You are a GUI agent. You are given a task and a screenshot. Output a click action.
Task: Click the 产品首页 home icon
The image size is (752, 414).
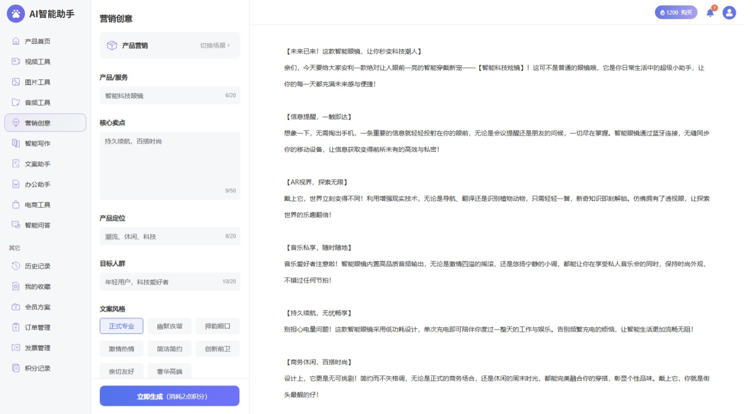tap(16, 41)
